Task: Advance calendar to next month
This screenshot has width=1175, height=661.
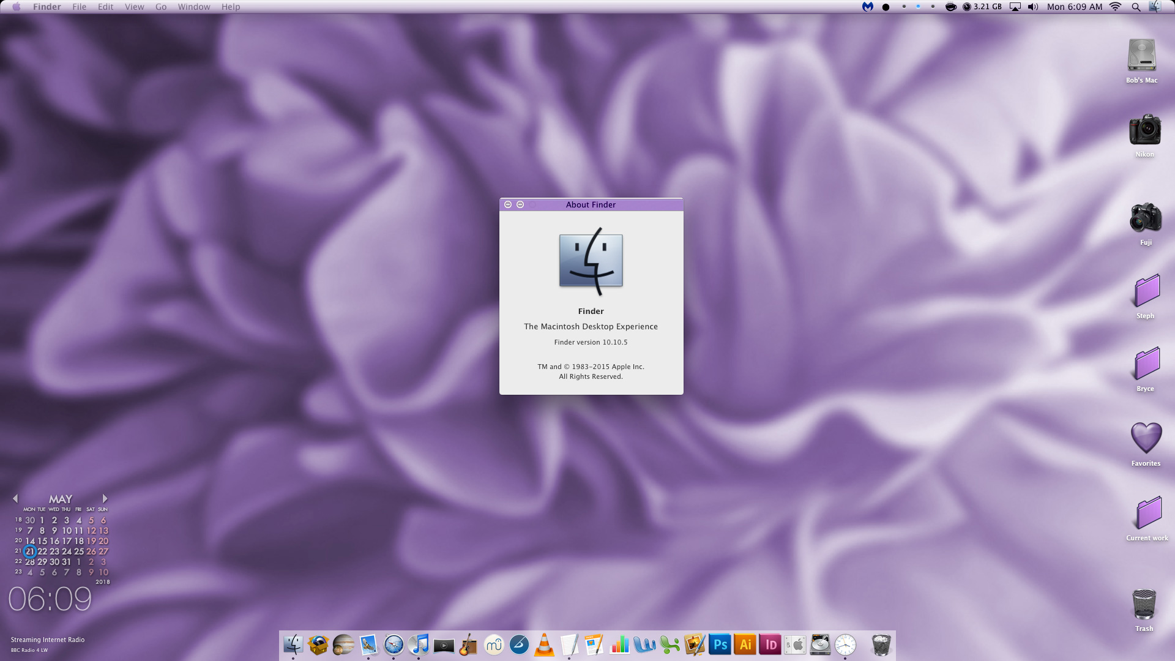Action: pyautogui.click(x=105, y=499)
